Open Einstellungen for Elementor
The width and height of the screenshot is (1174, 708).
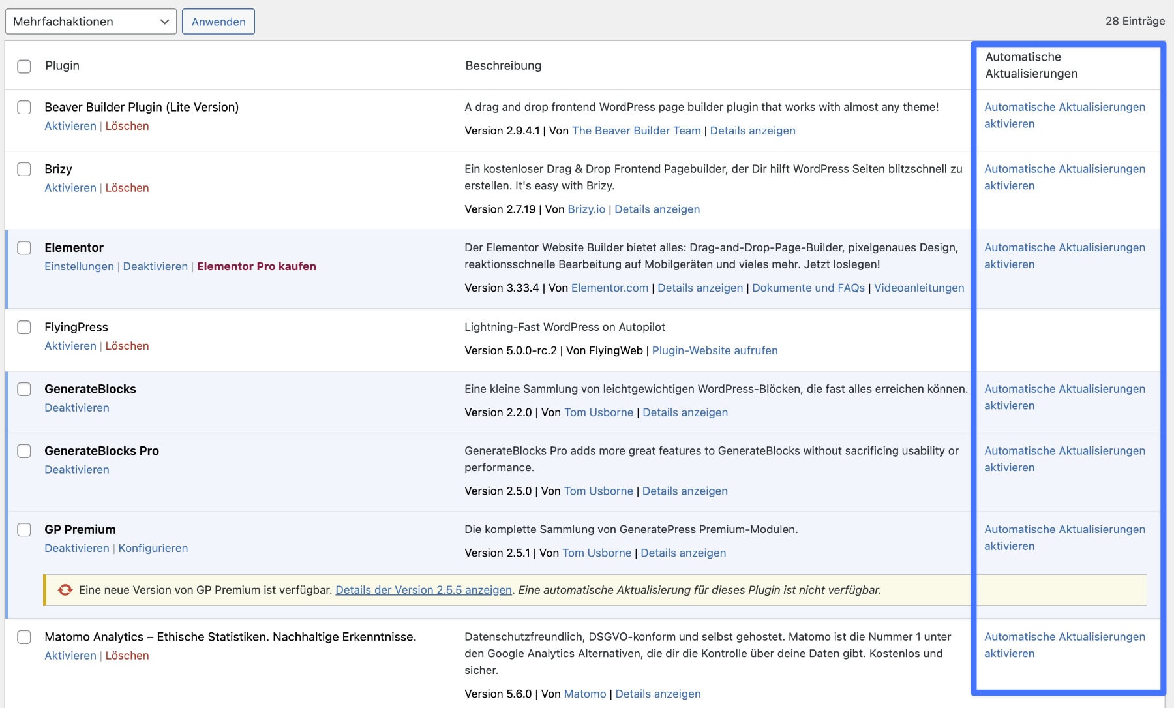[x=79, y=266]
